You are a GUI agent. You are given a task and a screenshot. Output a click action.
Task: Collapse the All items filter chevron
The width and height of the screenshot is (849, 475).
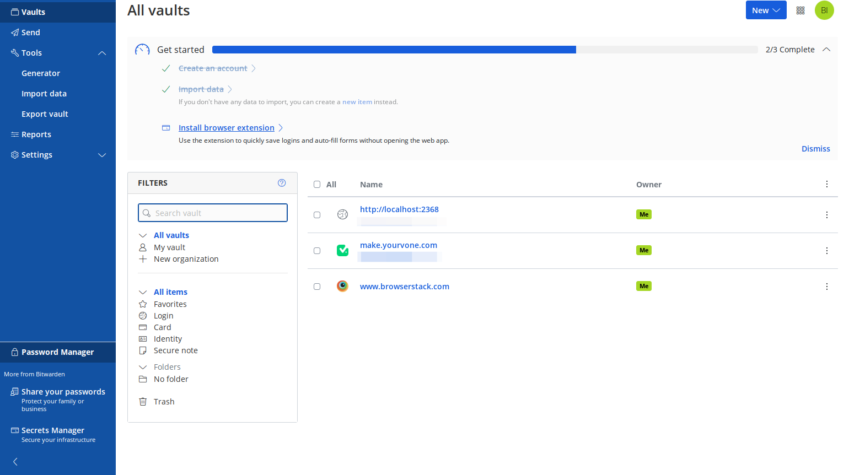pyautogui.click(x=143, y=292)
